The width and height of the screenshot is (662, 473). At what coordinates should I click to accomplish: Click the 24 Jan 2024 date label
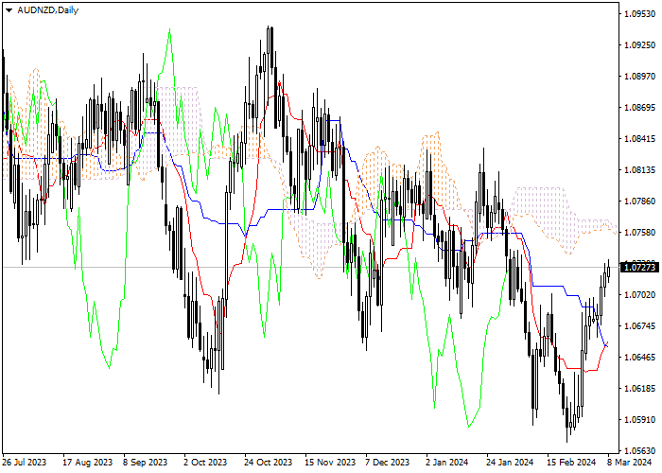(x=510, y=462)
